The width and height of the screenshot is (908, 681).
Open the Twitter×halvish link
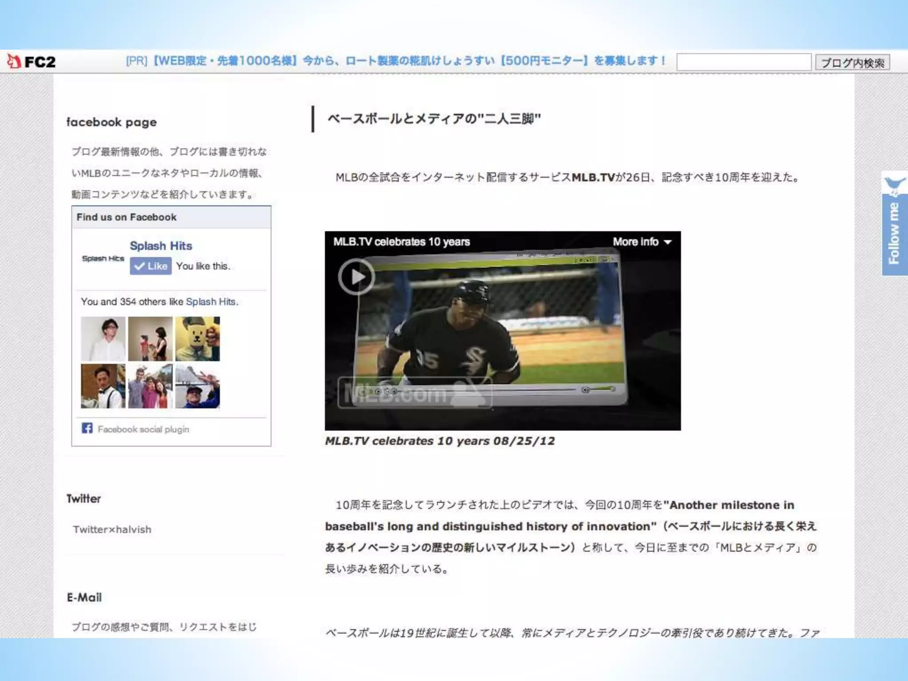click(112, 529)
